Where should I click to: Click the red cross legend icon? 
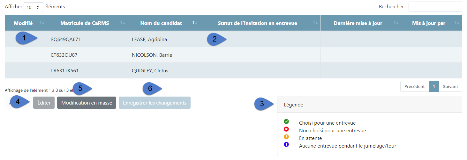286,129
